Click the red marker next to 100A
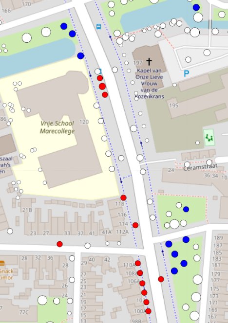This screenshot has width=228, height=323. pos(148,311)
